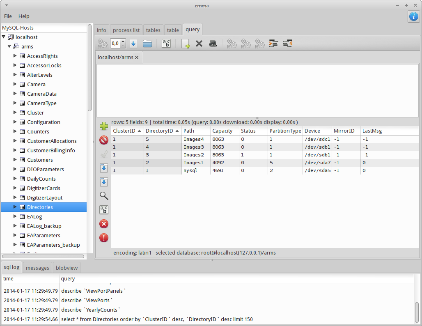Delete record with red prohibition icon
This screenshot has width=422, height=326.
point(103,140)
